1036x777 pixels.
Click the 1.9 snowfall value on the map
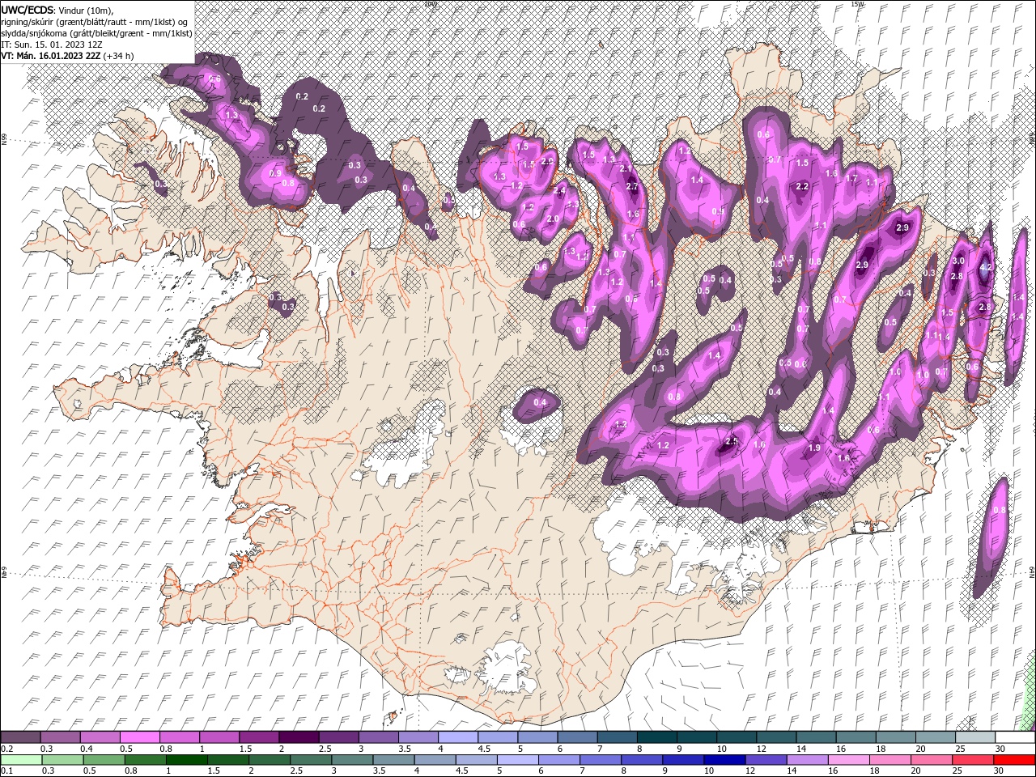[814, 448]
